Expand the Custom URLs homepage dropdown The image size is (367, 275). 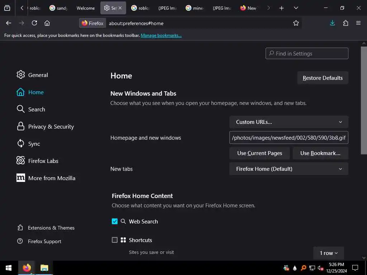(x=289, y=122)
